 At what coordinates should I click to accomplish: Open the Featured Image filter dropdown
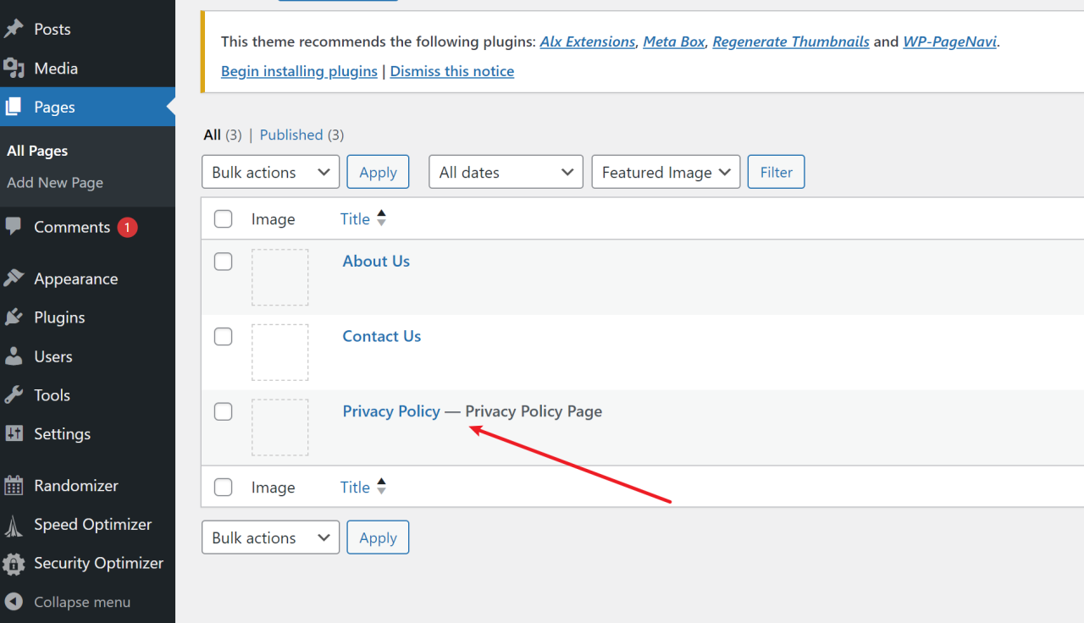coord(666,172)
